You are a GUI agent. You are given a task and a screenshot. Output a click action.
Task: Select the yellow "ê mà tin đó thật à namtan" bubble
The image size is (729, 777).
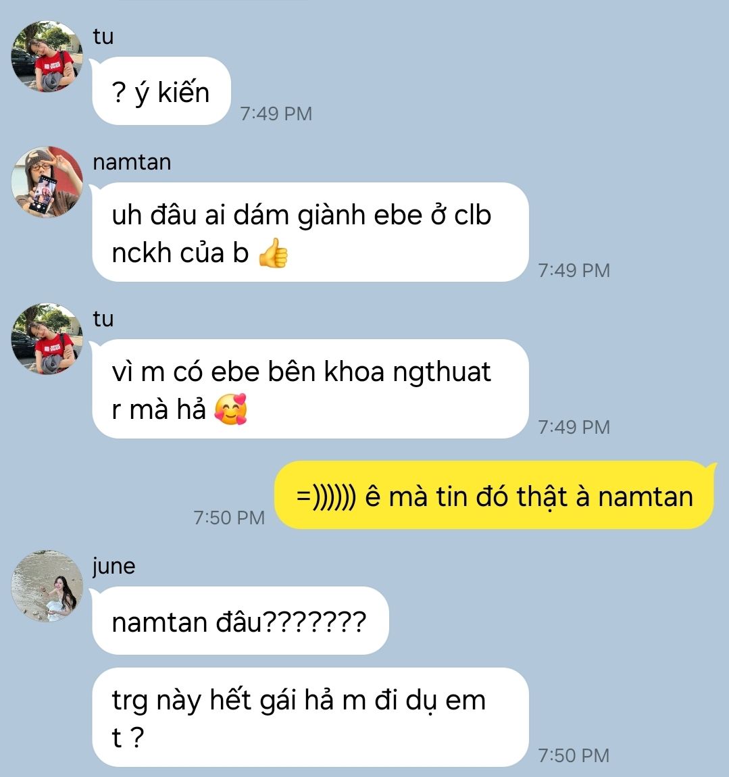pyautogui.click(x=495, y=495)
